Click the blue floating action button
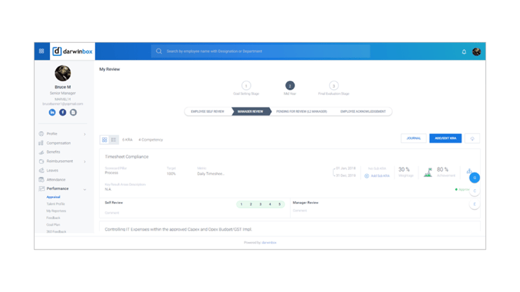520x292 pixels. [x=475, y=178]
